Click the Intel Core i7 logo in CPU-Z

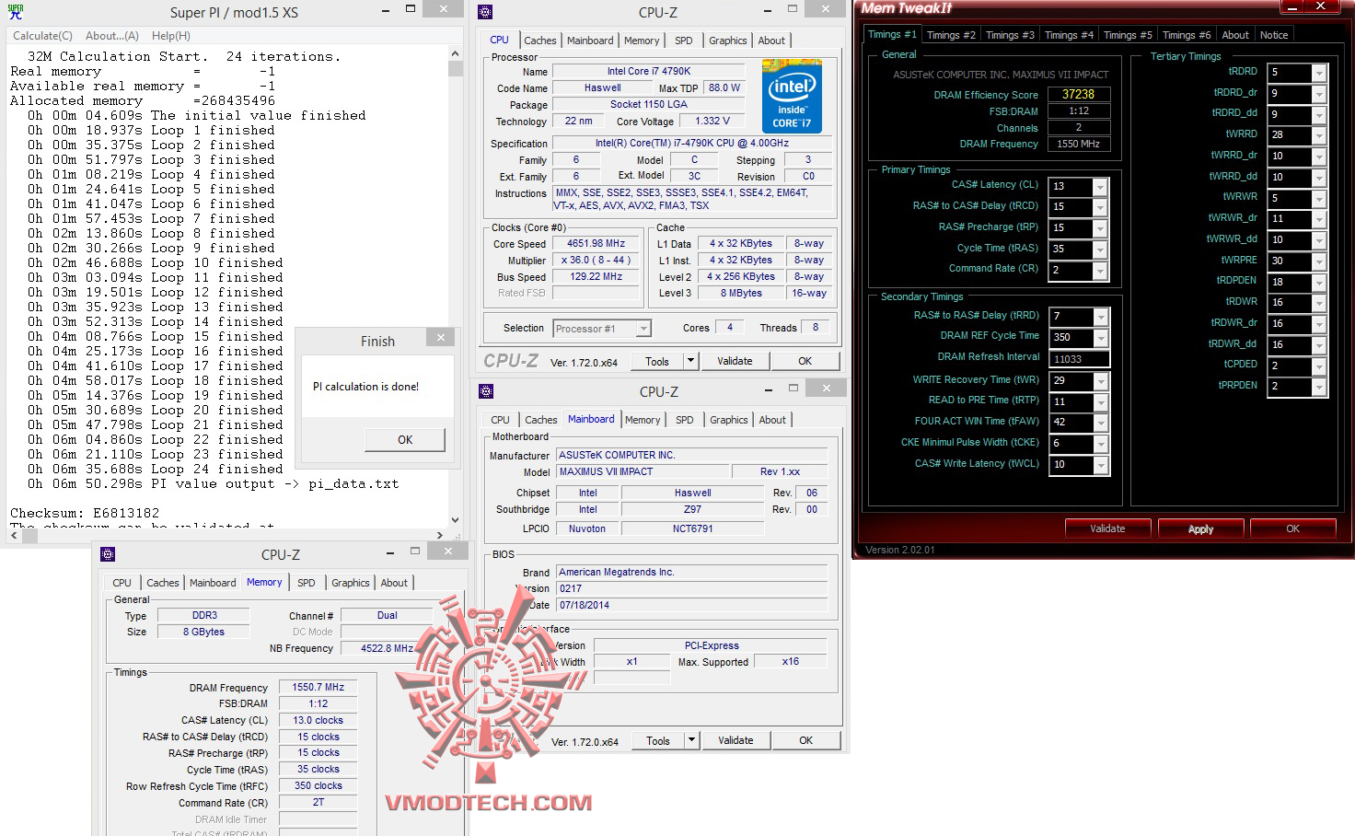point(792,97)
